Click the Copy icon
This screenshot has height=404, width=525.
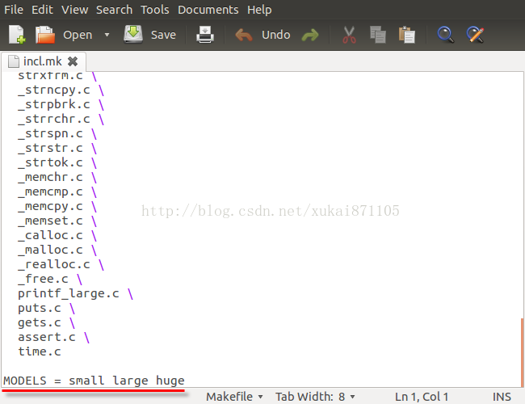tap(378, 35)
